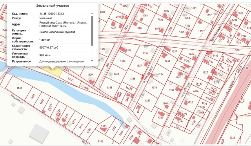Select parcel 1235 on the map

191,54
